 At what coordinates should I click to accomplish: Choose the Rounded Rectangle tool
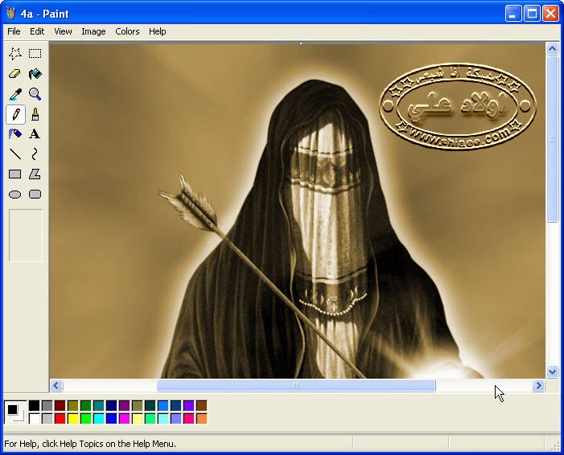click(35, 195)
